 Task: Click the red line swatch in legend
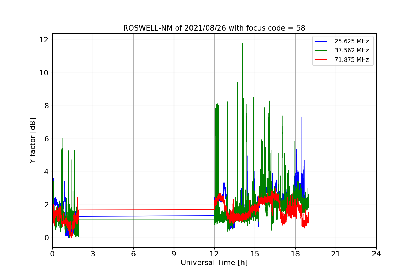point(321,60)
